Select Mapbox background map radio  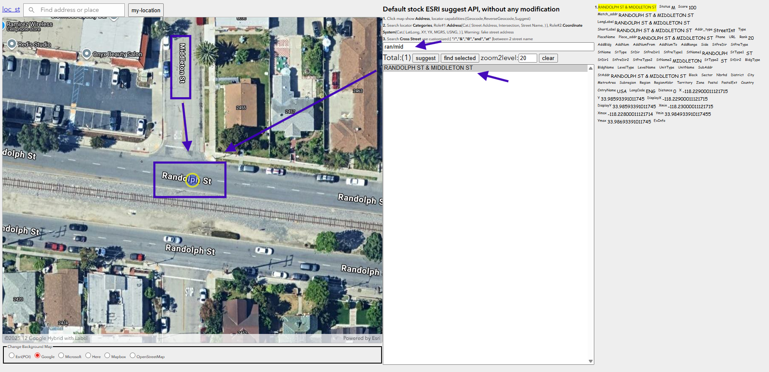click(107, 356)
